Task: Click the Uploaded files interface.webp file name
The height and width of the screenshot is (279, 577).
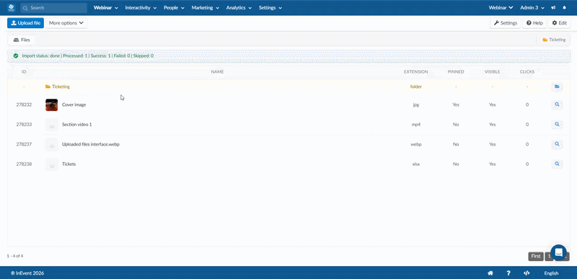Action: click(91, 144)
